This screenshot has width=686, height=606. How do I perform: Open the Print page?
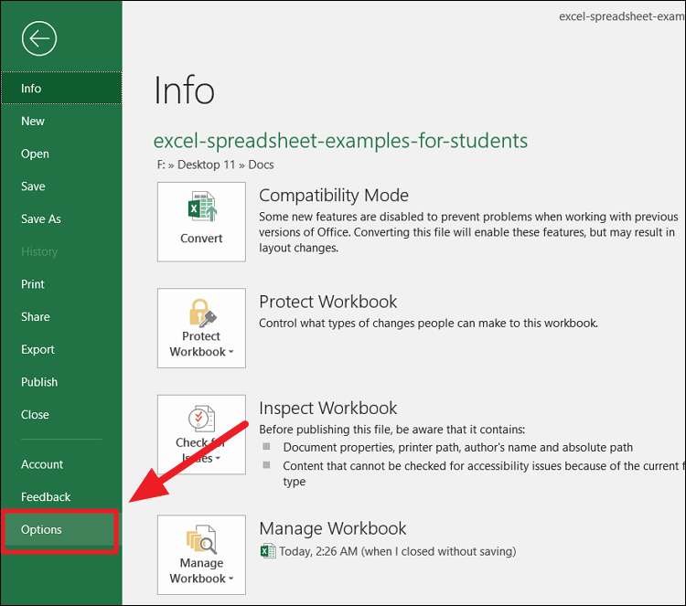[61, 284]
